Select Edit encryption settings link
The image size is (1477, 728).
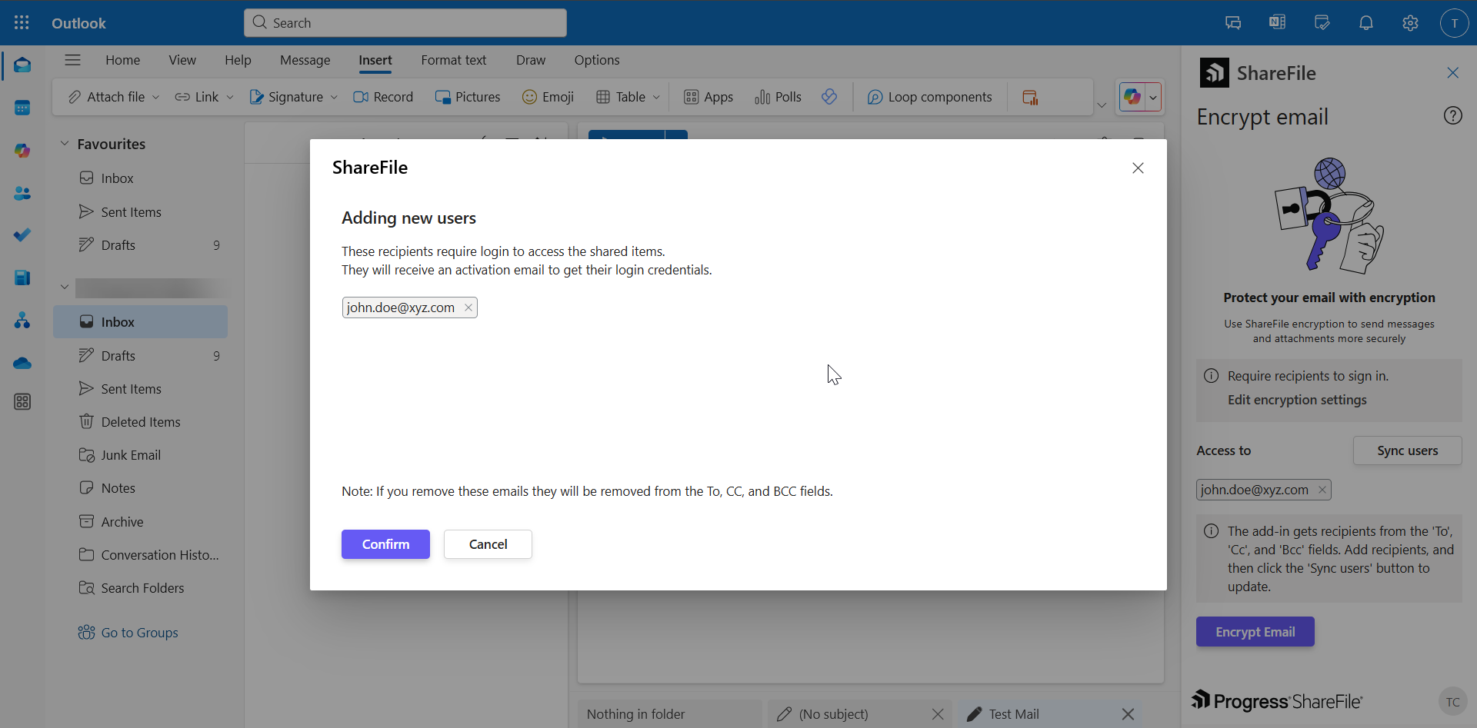1297,400
